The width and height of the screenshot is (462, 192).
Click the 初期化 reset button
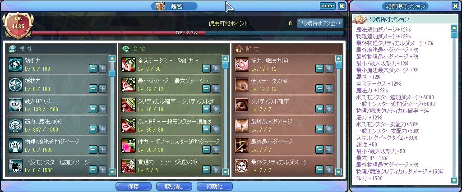point(214,187)
